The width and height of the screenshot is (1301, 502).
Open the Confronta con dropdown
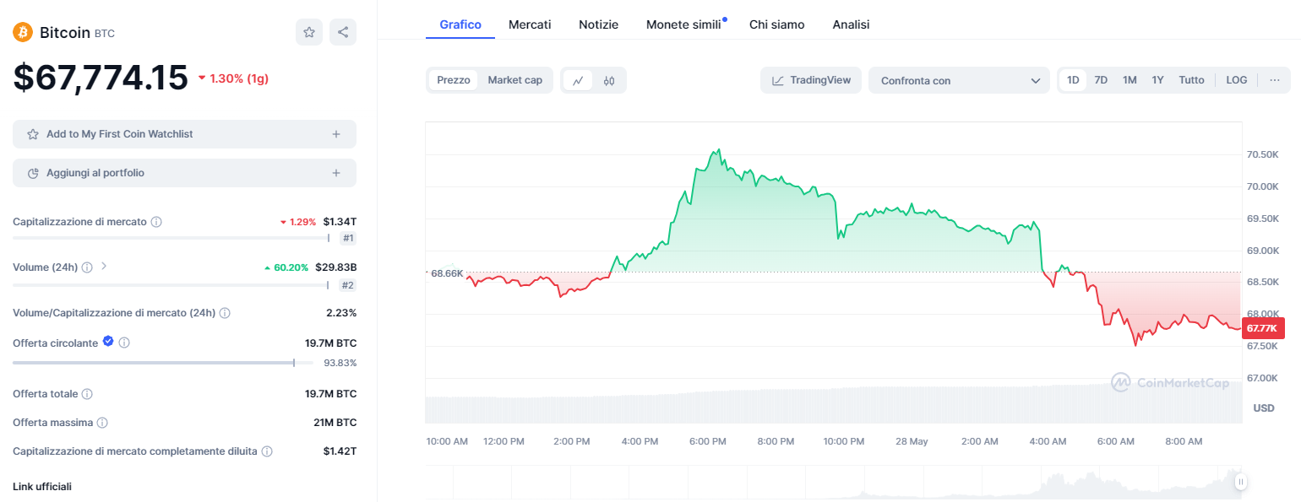pyautogui.click(x=959, y=81)
